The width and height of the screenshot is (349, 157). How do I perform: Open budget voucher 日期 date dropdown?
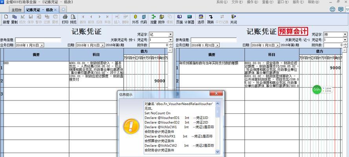click(277, 45)
